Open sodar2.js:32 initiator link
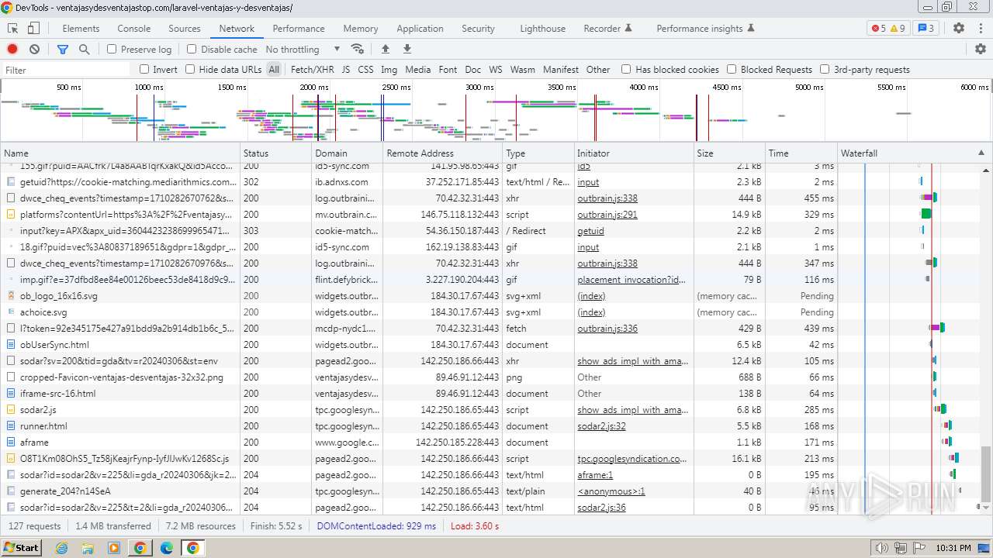Screen dimensions: 993x558 (x=601, y=426)
